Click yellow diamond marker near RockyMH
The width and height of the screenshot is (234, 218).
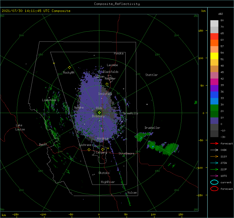pos(69,68)
